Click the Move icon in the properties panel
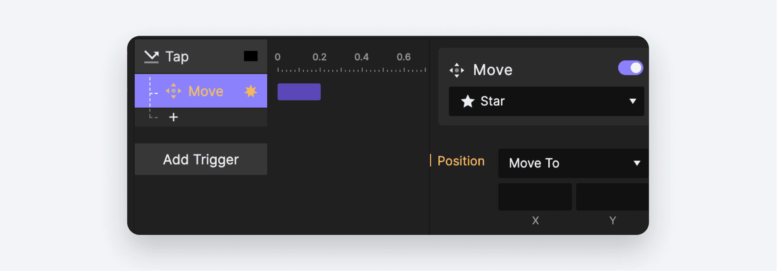The height and width of the screenshot is (271, 777). coord(457,70)
